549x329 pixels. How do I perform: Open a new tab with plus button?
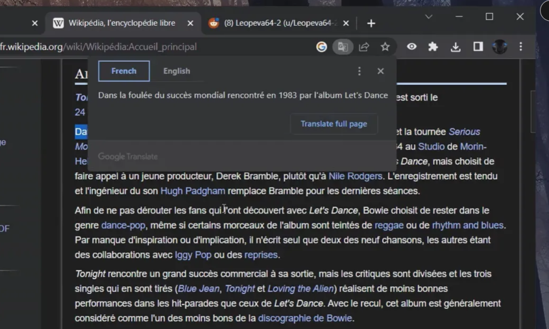click(371, 23)
